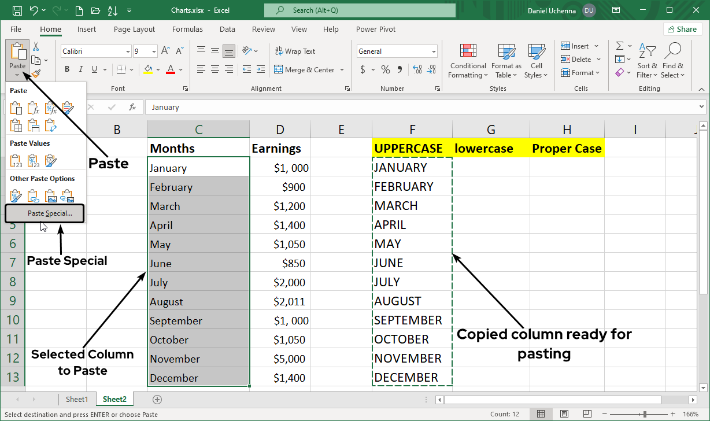
Task: Click the Save icon in title bar
Action: coord(17,10)
